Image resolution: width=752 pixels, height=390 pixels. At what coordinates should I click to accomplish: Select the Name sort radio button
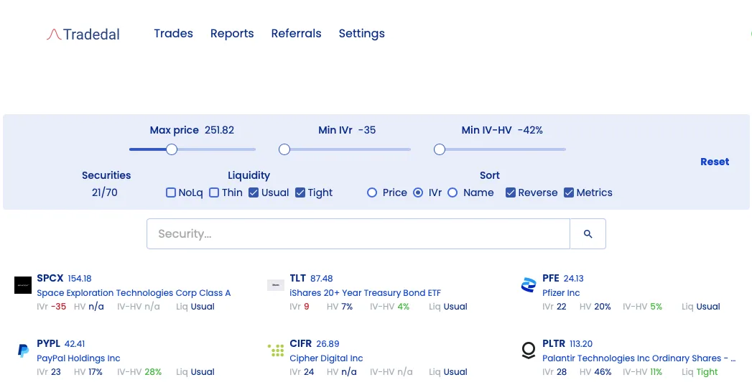pos(452,192)
